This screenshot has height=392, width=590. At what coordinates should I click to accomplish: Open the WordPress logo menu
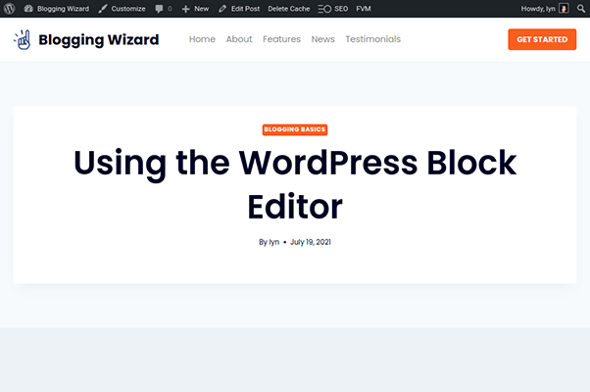(10, 8)
